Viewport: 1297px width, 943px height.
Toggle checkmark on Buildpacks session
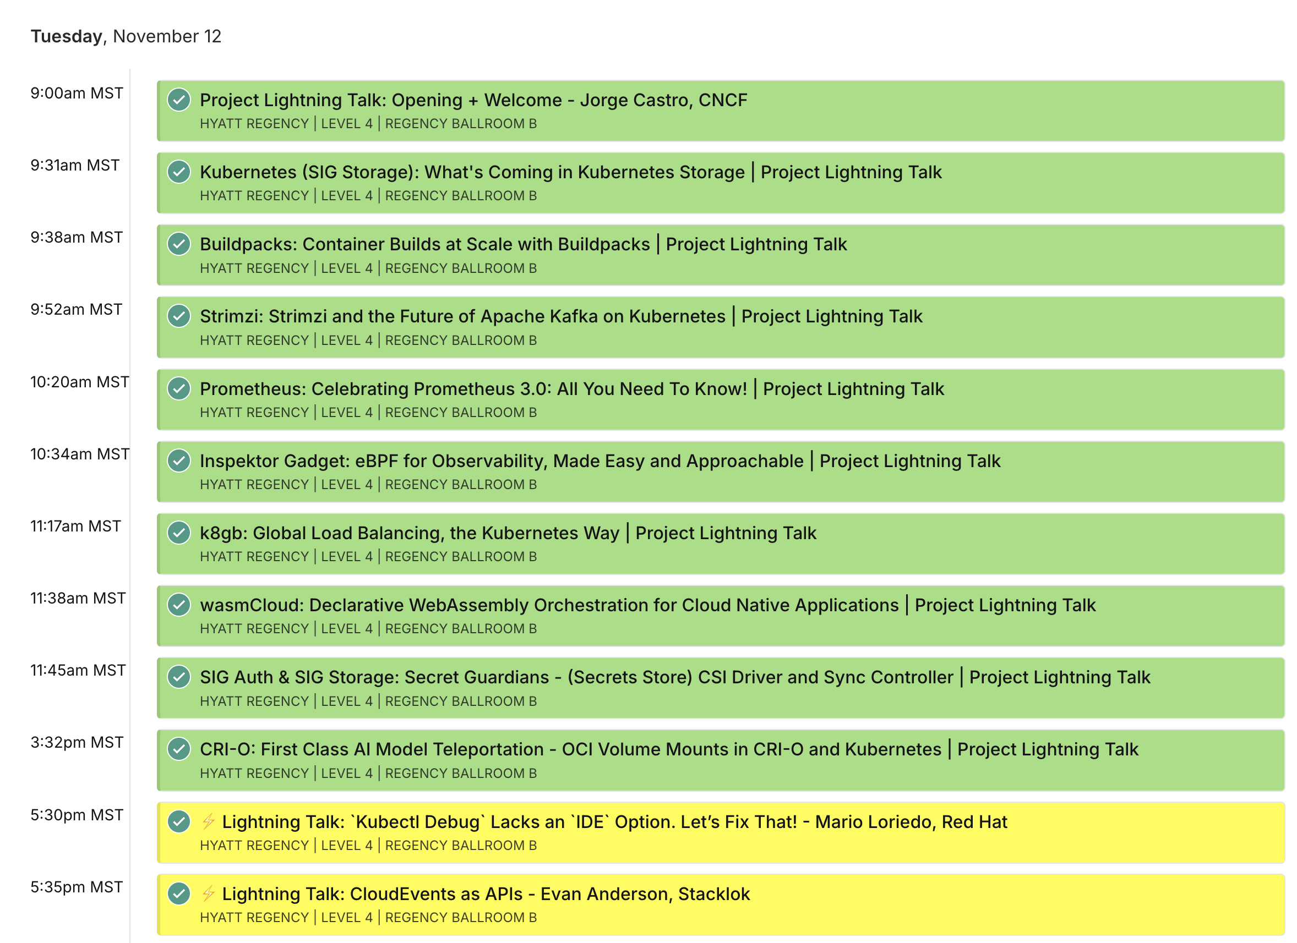click(179, 244)
